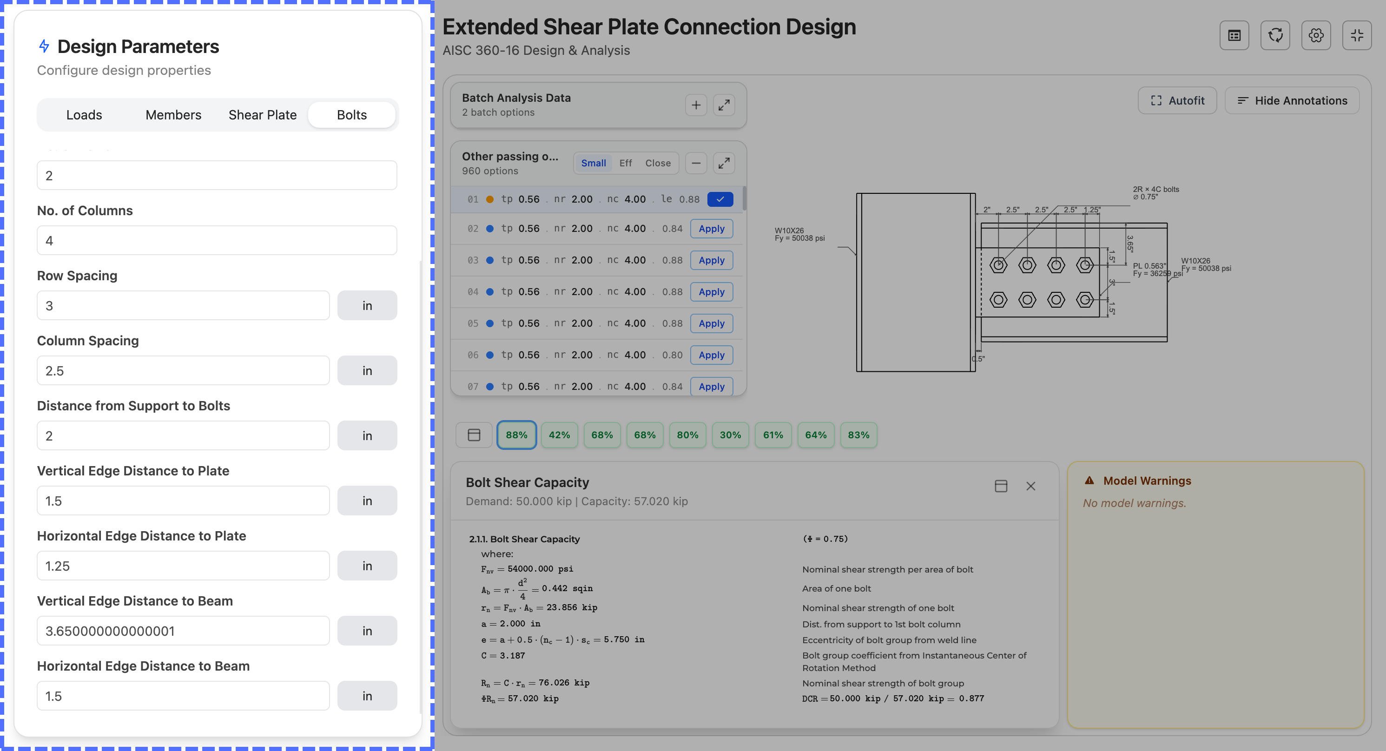The width and height of the screenshot is (1386, 751).
Task: Open the Row Spacing unit selector
Action: coord(367,306)
